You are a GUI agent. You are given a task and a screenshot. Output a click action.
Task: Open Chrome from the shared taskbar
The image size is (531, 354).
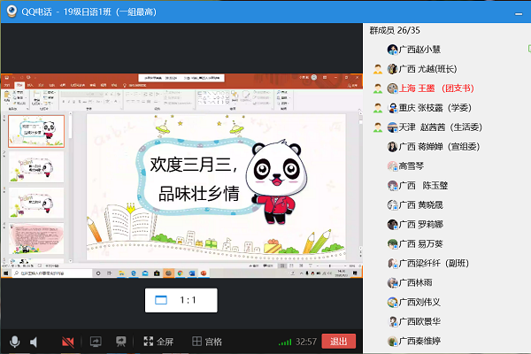[181, 273]
